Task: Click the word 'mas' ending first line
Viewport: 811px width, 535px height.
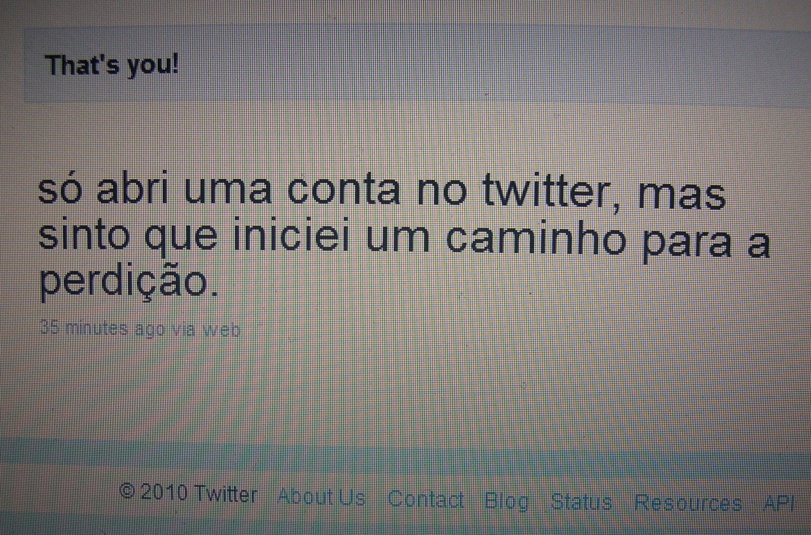Action: click(x=682, y=194)
